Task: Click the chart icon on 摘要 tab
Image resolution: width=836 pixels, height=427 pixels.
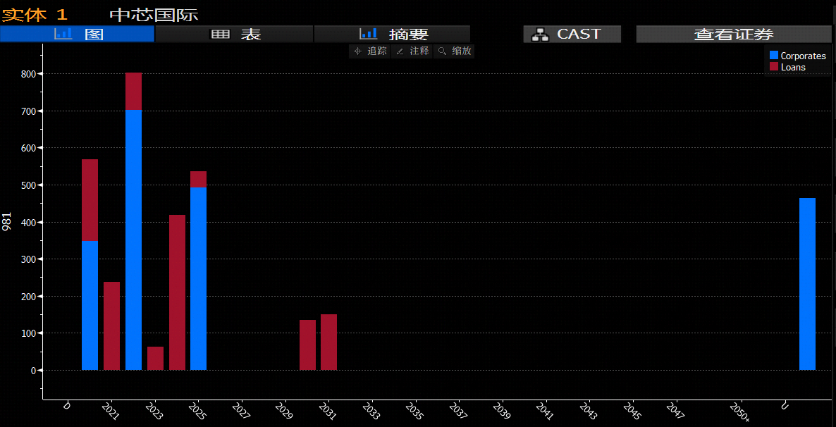Action: tap(369, 34)
